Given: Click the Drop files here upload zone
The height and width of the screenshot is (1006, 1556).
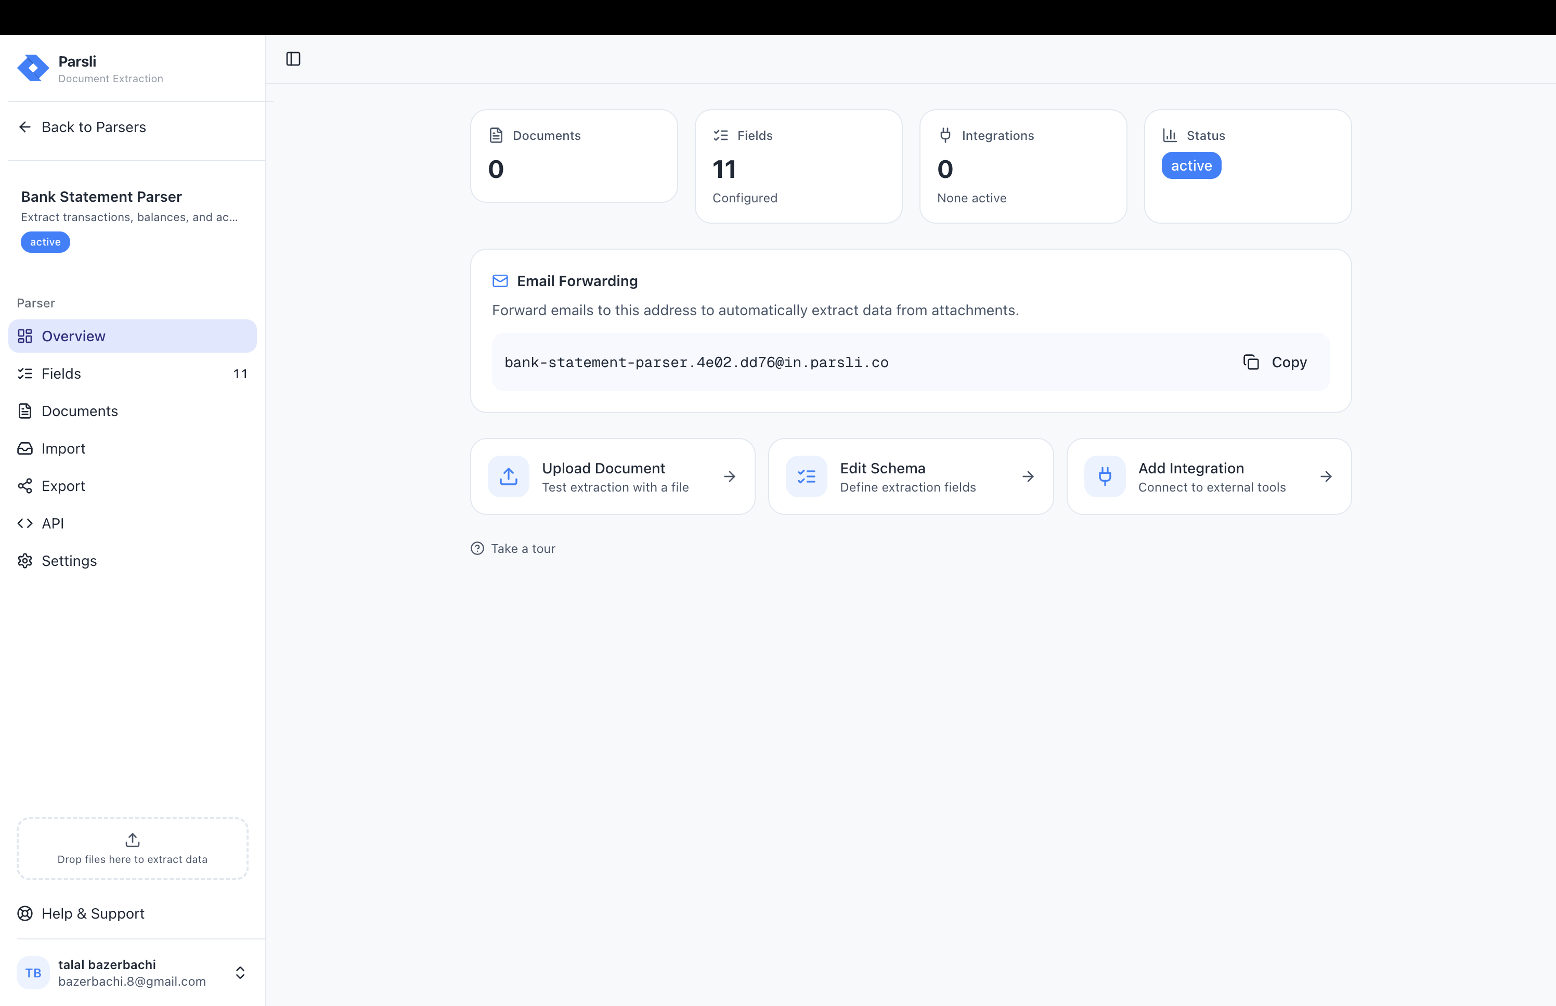Looking at the screenshot, I should click(x=133, y=848).
